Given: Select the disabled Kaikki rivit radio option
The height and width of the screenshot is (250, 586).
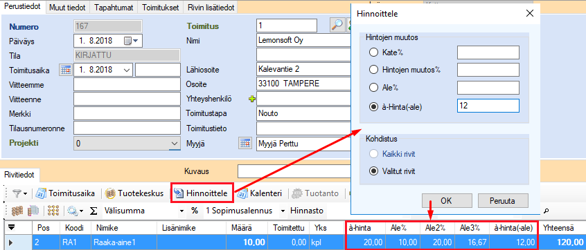Looking at the screenshot, I should [x=373, y=154].
